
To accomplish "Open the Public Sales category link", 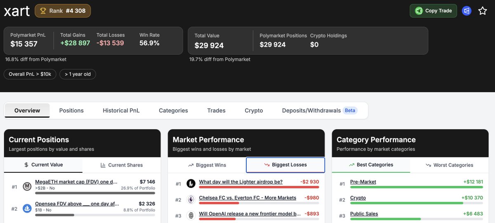I will point(364,214).
